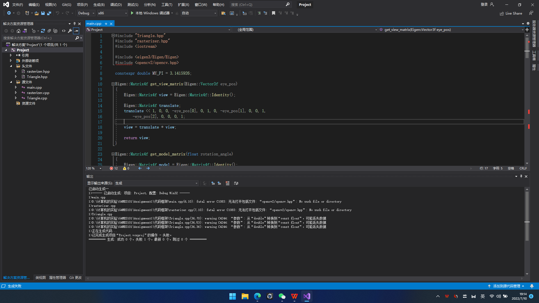Click the Collapse All icon in Solution Explorer
539x303 pixels.
click(49, 31)
